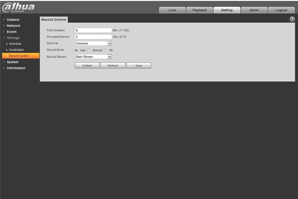Switch to the Live tab
Viewport: 298px width, 199px height.
(172, 10)
